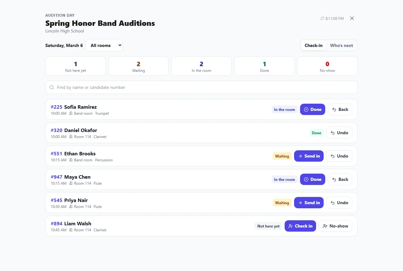
Task: Click the room icon in Ethan Brooks' row
Action: click(71, 160)
